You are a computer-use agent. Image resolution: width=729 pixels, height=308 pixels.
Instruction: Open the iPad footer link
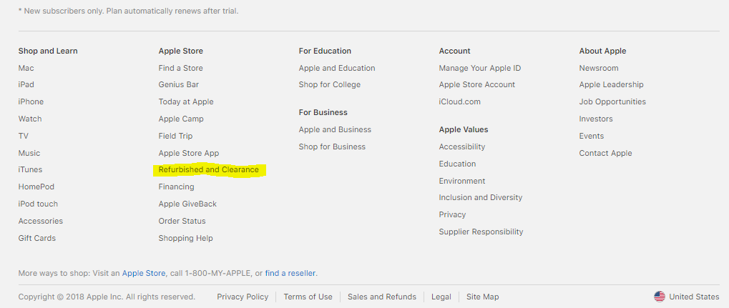pyautogui.click(x=26, y=84)
